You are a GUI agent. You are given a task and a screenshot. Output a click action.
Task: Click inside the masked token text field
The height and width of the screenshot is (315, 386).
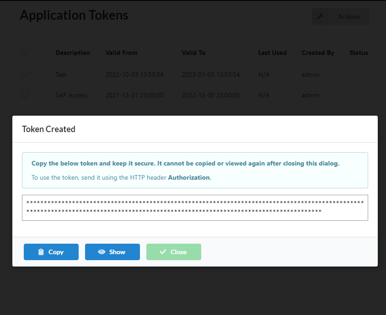[195, 208]
